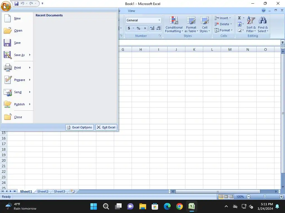
Task: Open Excel Help question mark
Action: (264, 11)
